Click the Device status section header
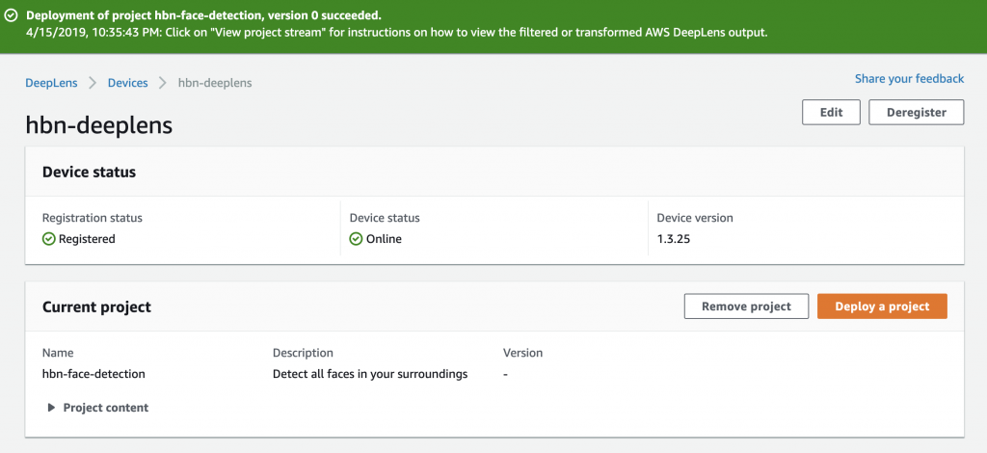The height and width of the screenshot is (453, 987). (x=89, y=172)
